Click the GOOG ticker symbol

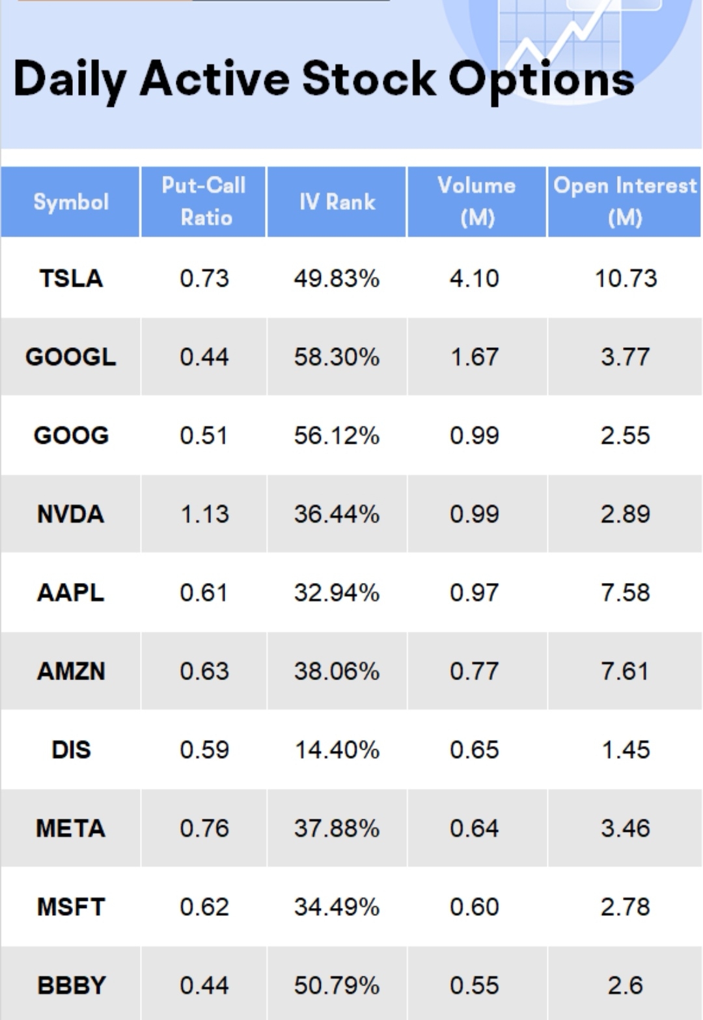(x=71, y=436)
